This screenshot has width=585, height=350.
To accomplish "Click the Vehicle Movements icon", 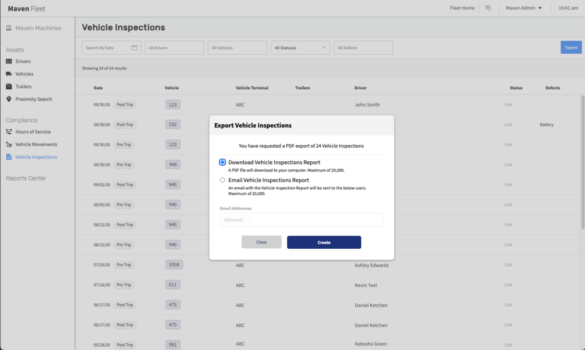I will click(x=9, y=145).
